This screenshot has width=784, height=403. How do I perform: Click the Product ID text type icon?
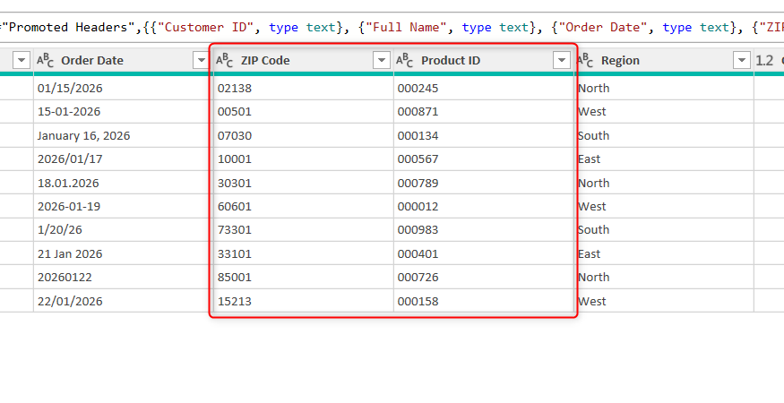[x=404, y=61]
